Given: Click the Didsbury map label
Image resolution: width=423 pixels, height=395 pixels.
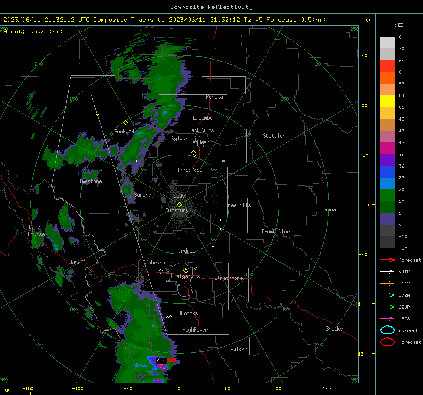Looking at the screenshot, I should pos(177,210).
